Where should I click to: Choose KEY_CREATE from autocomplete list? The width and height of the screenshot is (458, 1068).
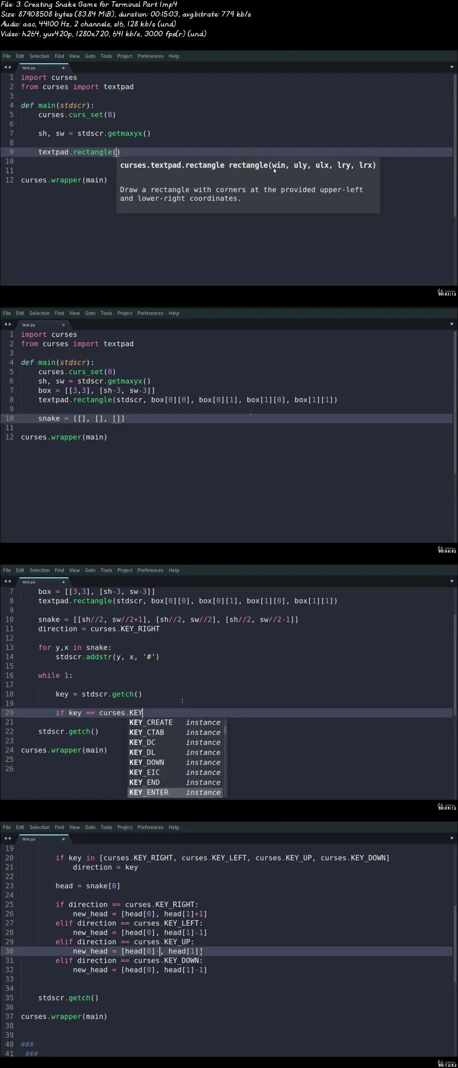(175, 722)
